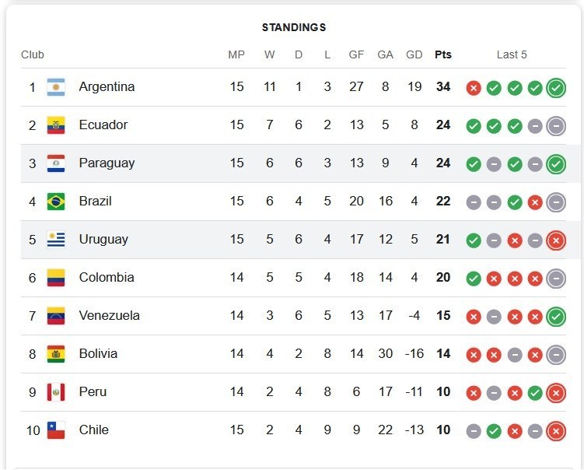Click the Paraguay flag icon
Viewport: 584px width, 470px height.
pyautogui.click(x=55, y=163)
